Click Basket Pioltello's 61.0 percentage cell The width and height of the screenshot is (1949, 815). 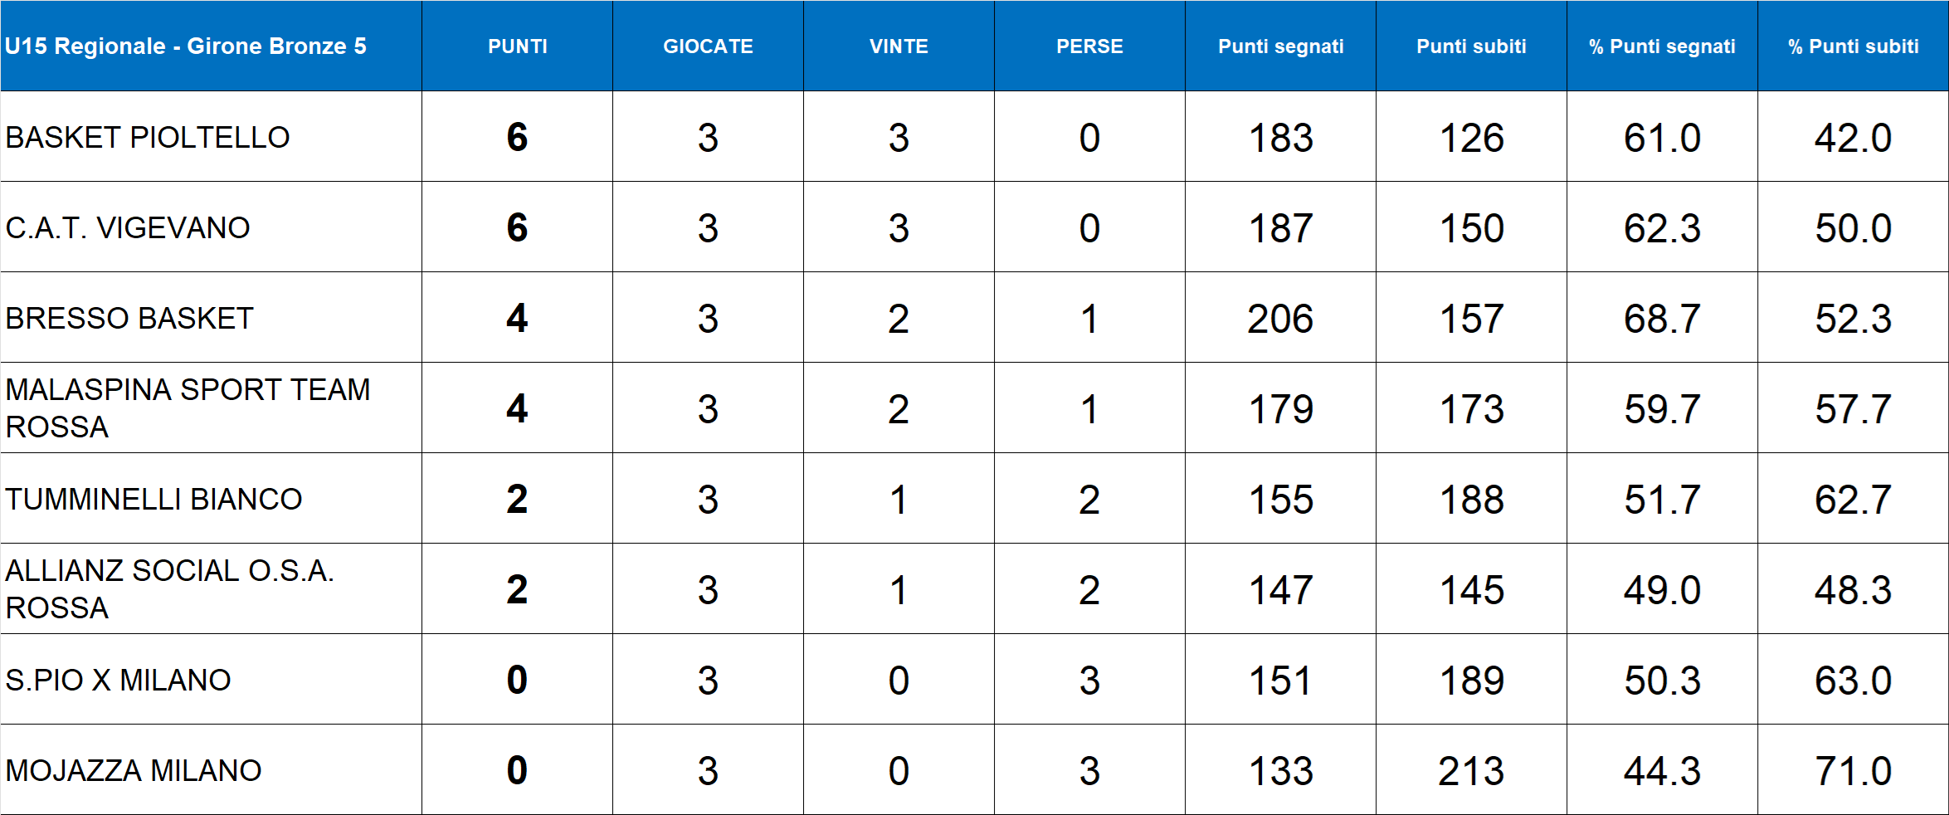point(1662,138)
